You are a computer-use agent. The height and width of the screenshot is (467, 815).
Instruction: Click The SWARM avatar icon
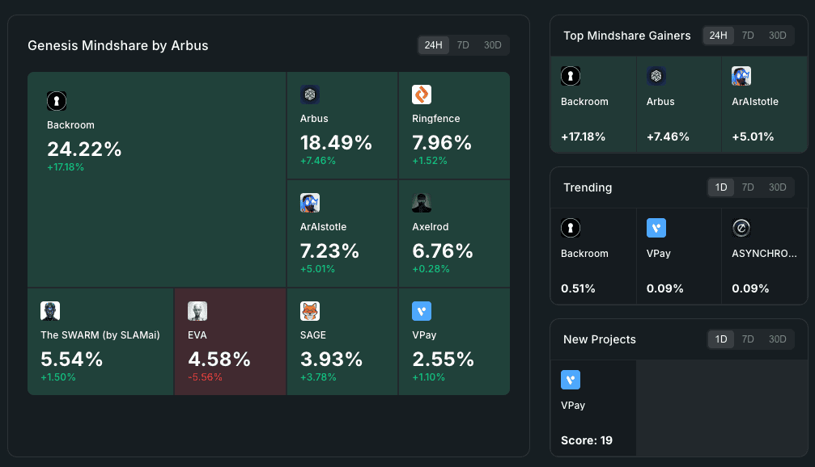(50, 311)
